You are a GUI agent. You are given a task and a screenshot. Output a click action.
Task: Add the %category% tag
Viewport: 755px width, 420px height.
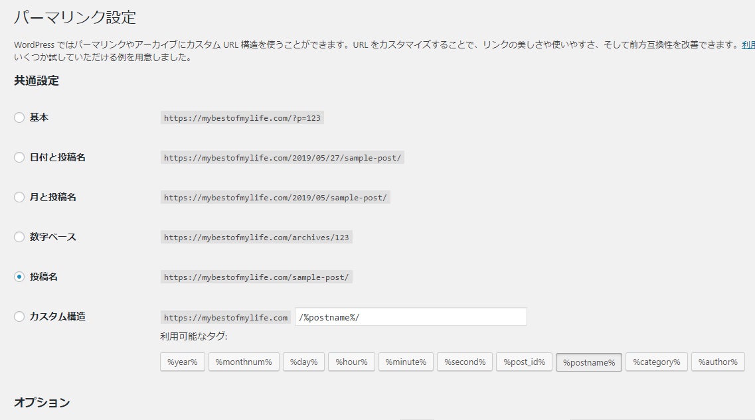657,362
